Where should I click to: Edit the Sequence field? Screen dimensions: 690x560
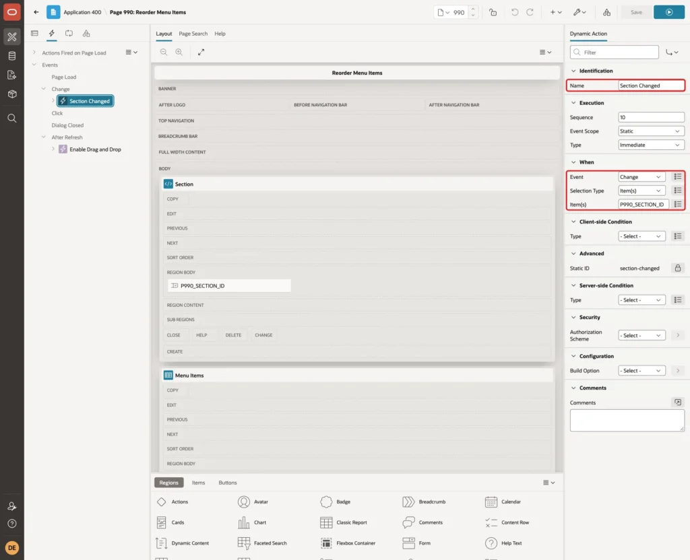(651, 117)
